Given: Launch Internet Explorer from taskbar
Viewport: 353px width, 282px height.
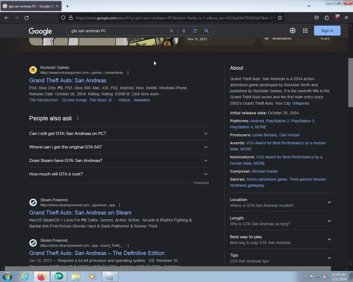Looking at the screenshot, I should pos(25,276).
